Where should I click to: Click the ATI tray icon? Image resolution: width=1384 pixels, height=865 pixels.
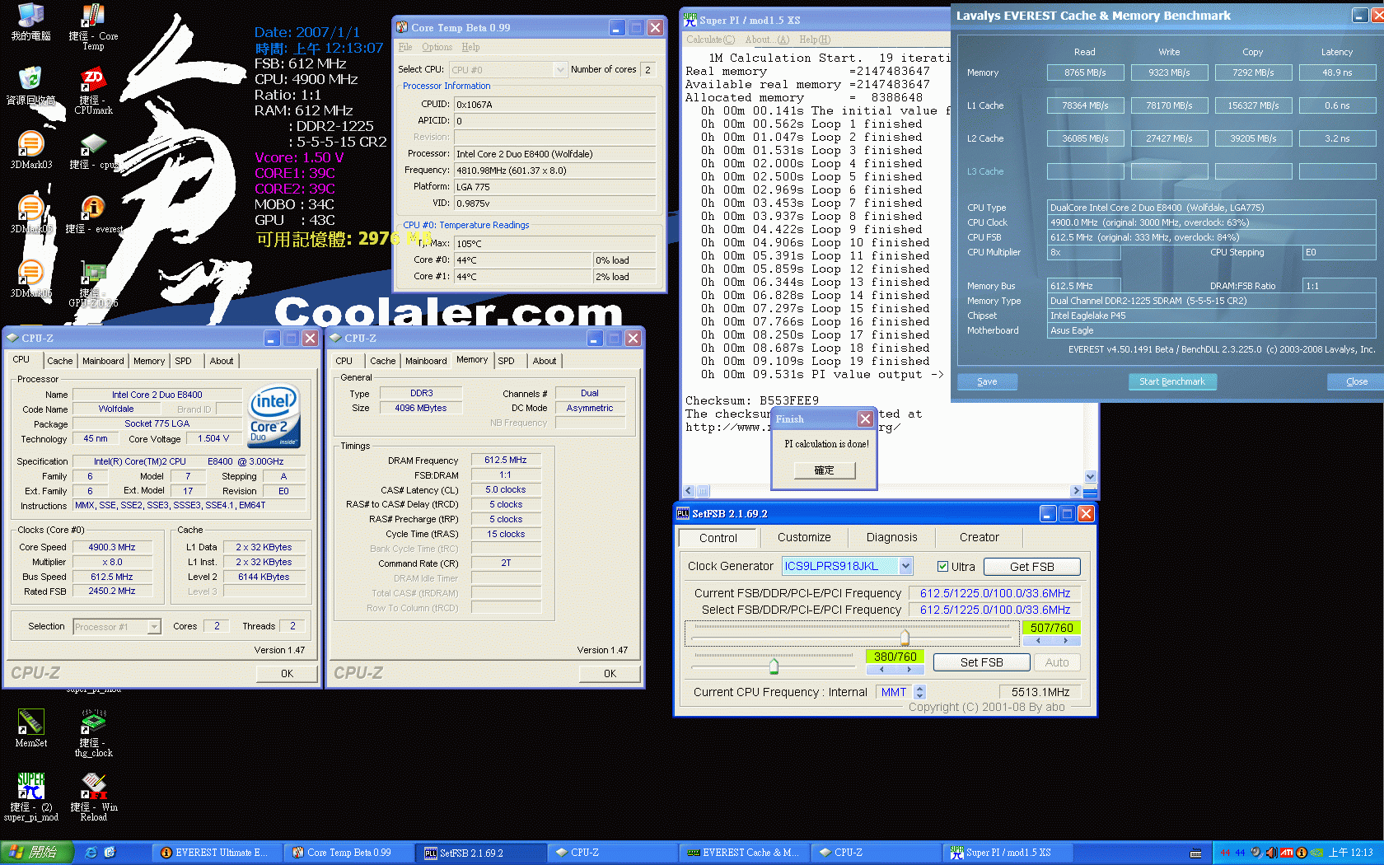(1287, 853)
